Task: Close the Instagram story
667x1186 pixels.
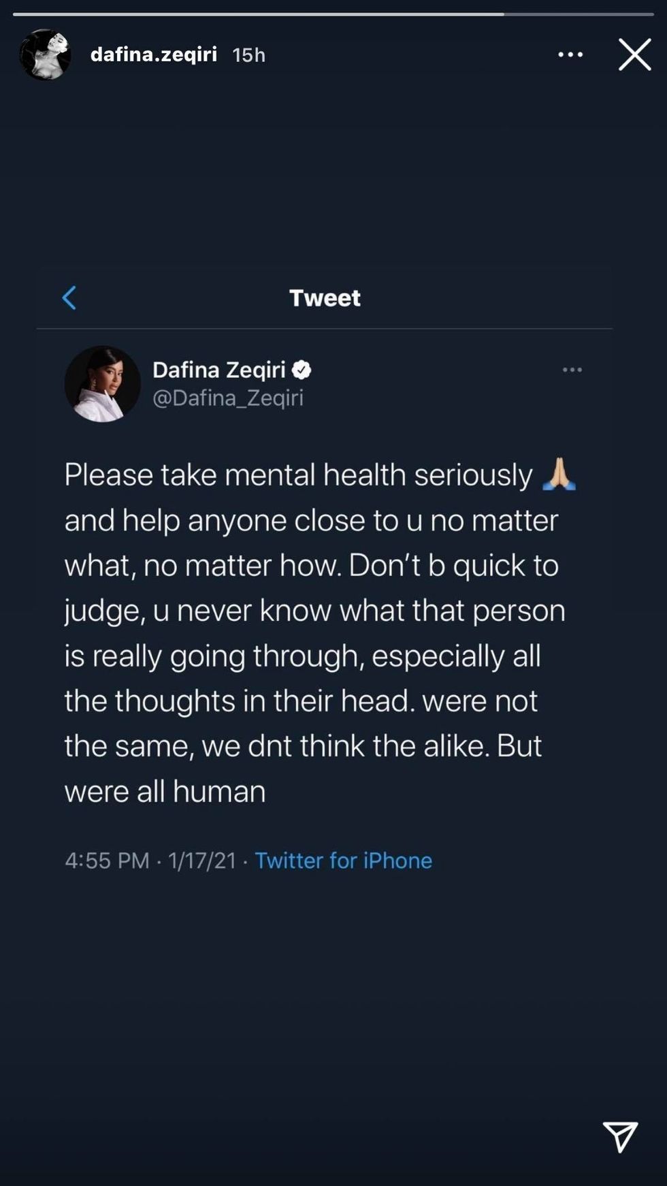Action: point(634,54)
